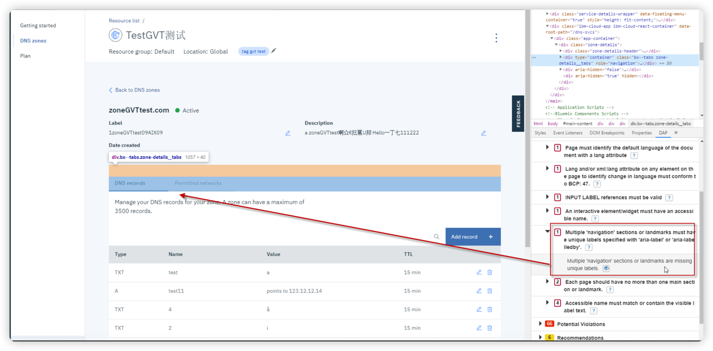Open Getting started in the left sidebar
This screenshot has height=351, width=713.
tap(38, 26)
